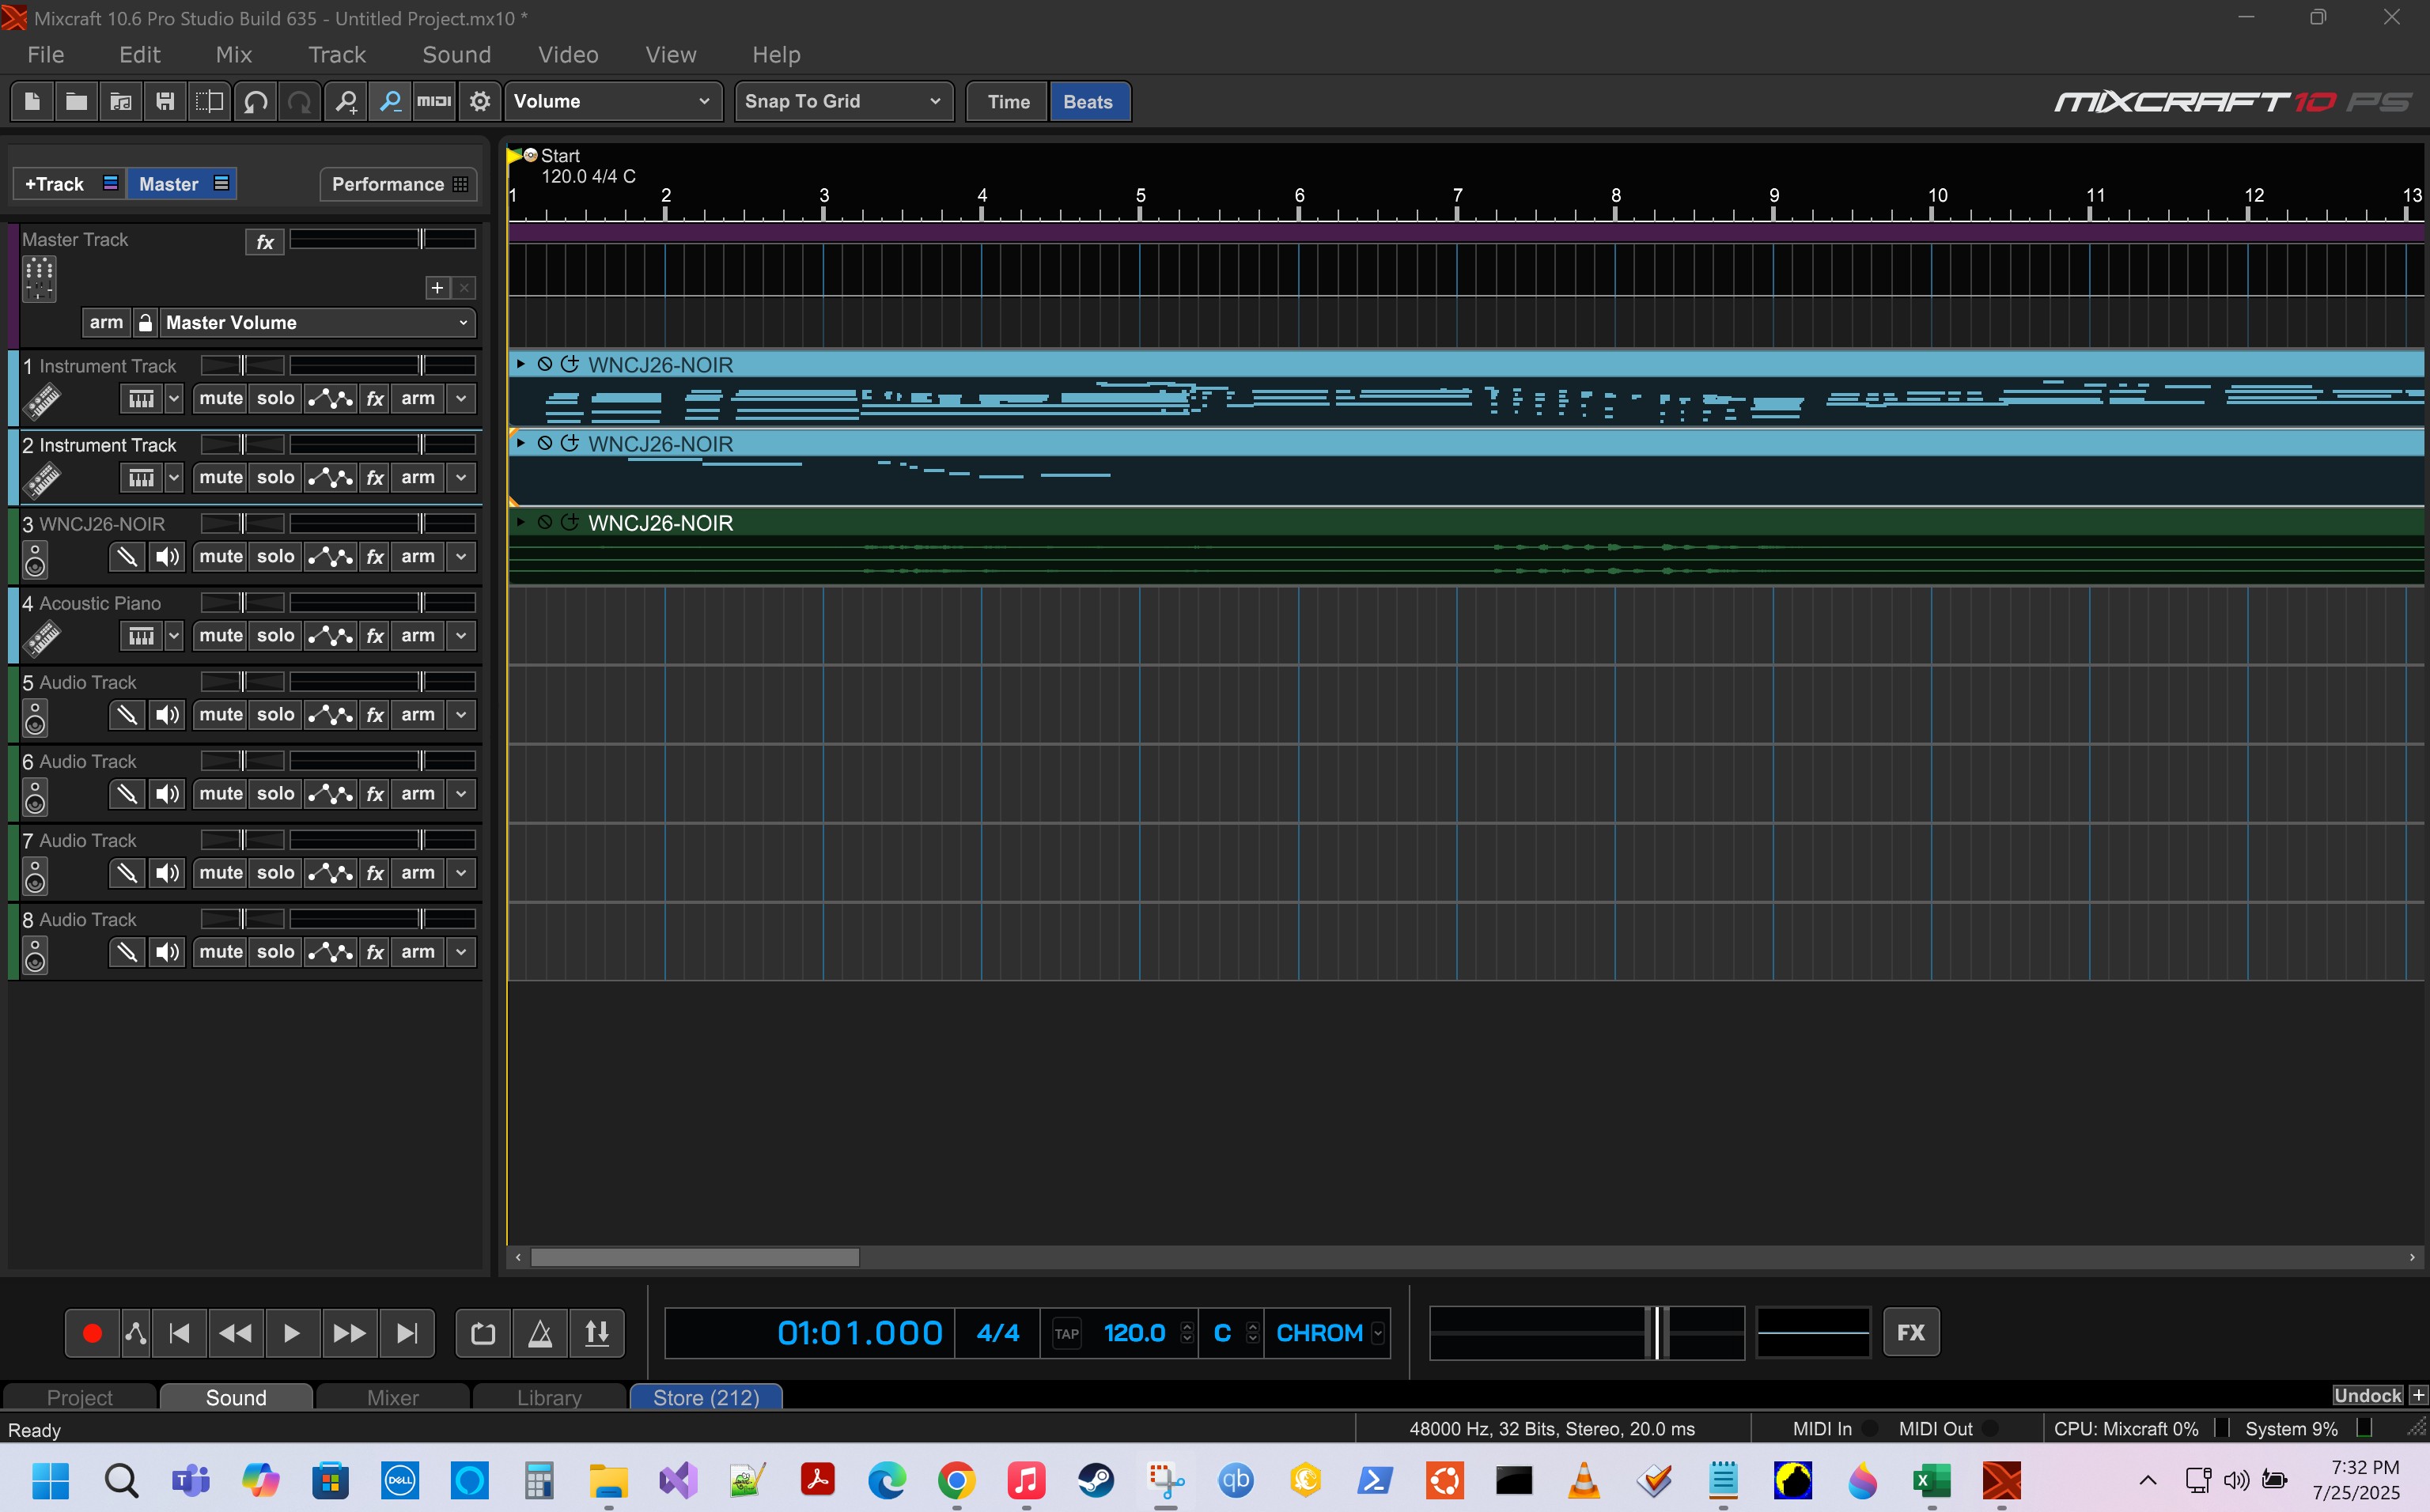The height and width of the screenshot is (1512, 2430).
Task: Open the Track menu
Action: (337, 55)
